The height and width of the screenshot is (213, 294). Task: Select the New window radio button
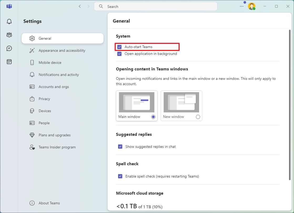tap(198, 117)
